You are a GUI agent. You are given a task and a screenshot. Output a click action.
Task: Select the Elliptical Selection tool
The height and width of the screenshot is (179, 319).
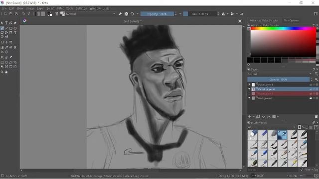tap(6, 62)
